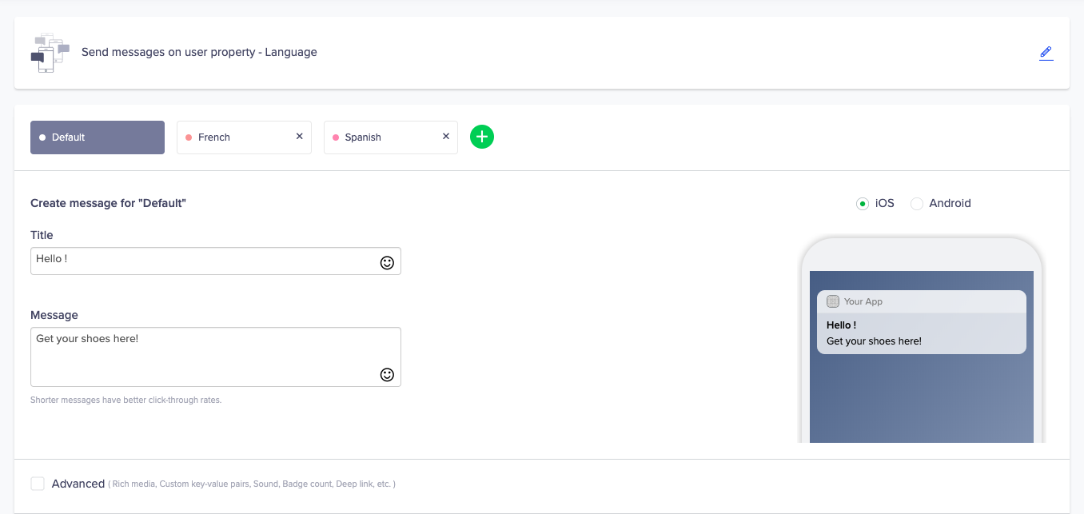This screenshot has height=514, width=1084.
Task: Click the bold 'Hello !' preview title
Action: coord(841,325)
